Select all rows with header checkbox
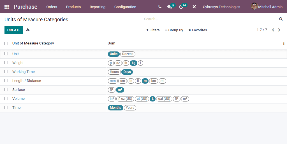Image resolution: width=287 pixels, height=144 pixels. click(x=6, y=43)
